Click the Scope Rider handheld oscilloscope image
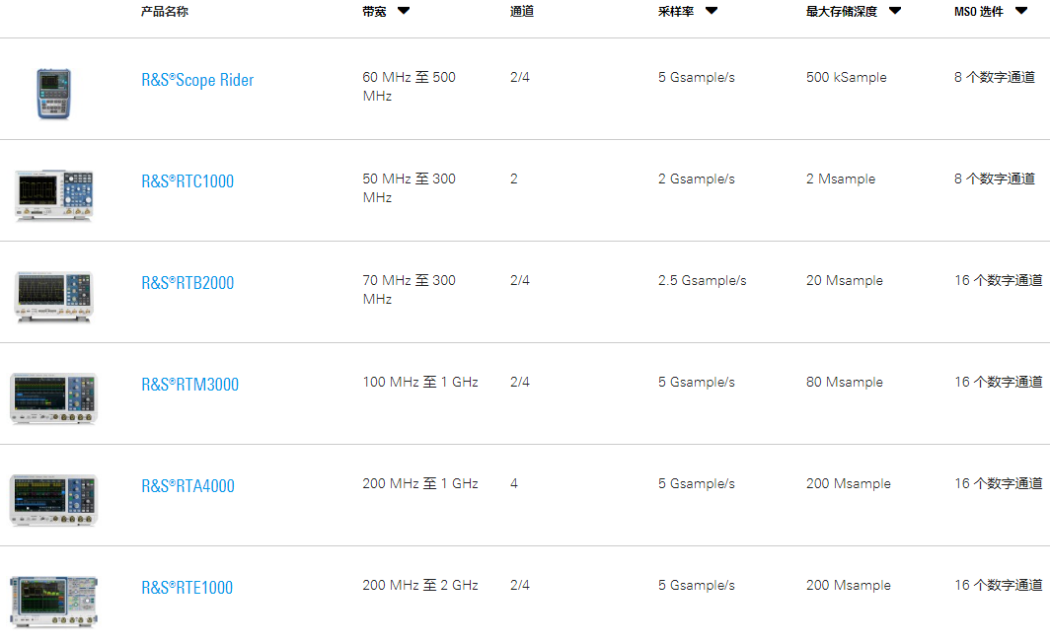 click(x=53, y=94)
